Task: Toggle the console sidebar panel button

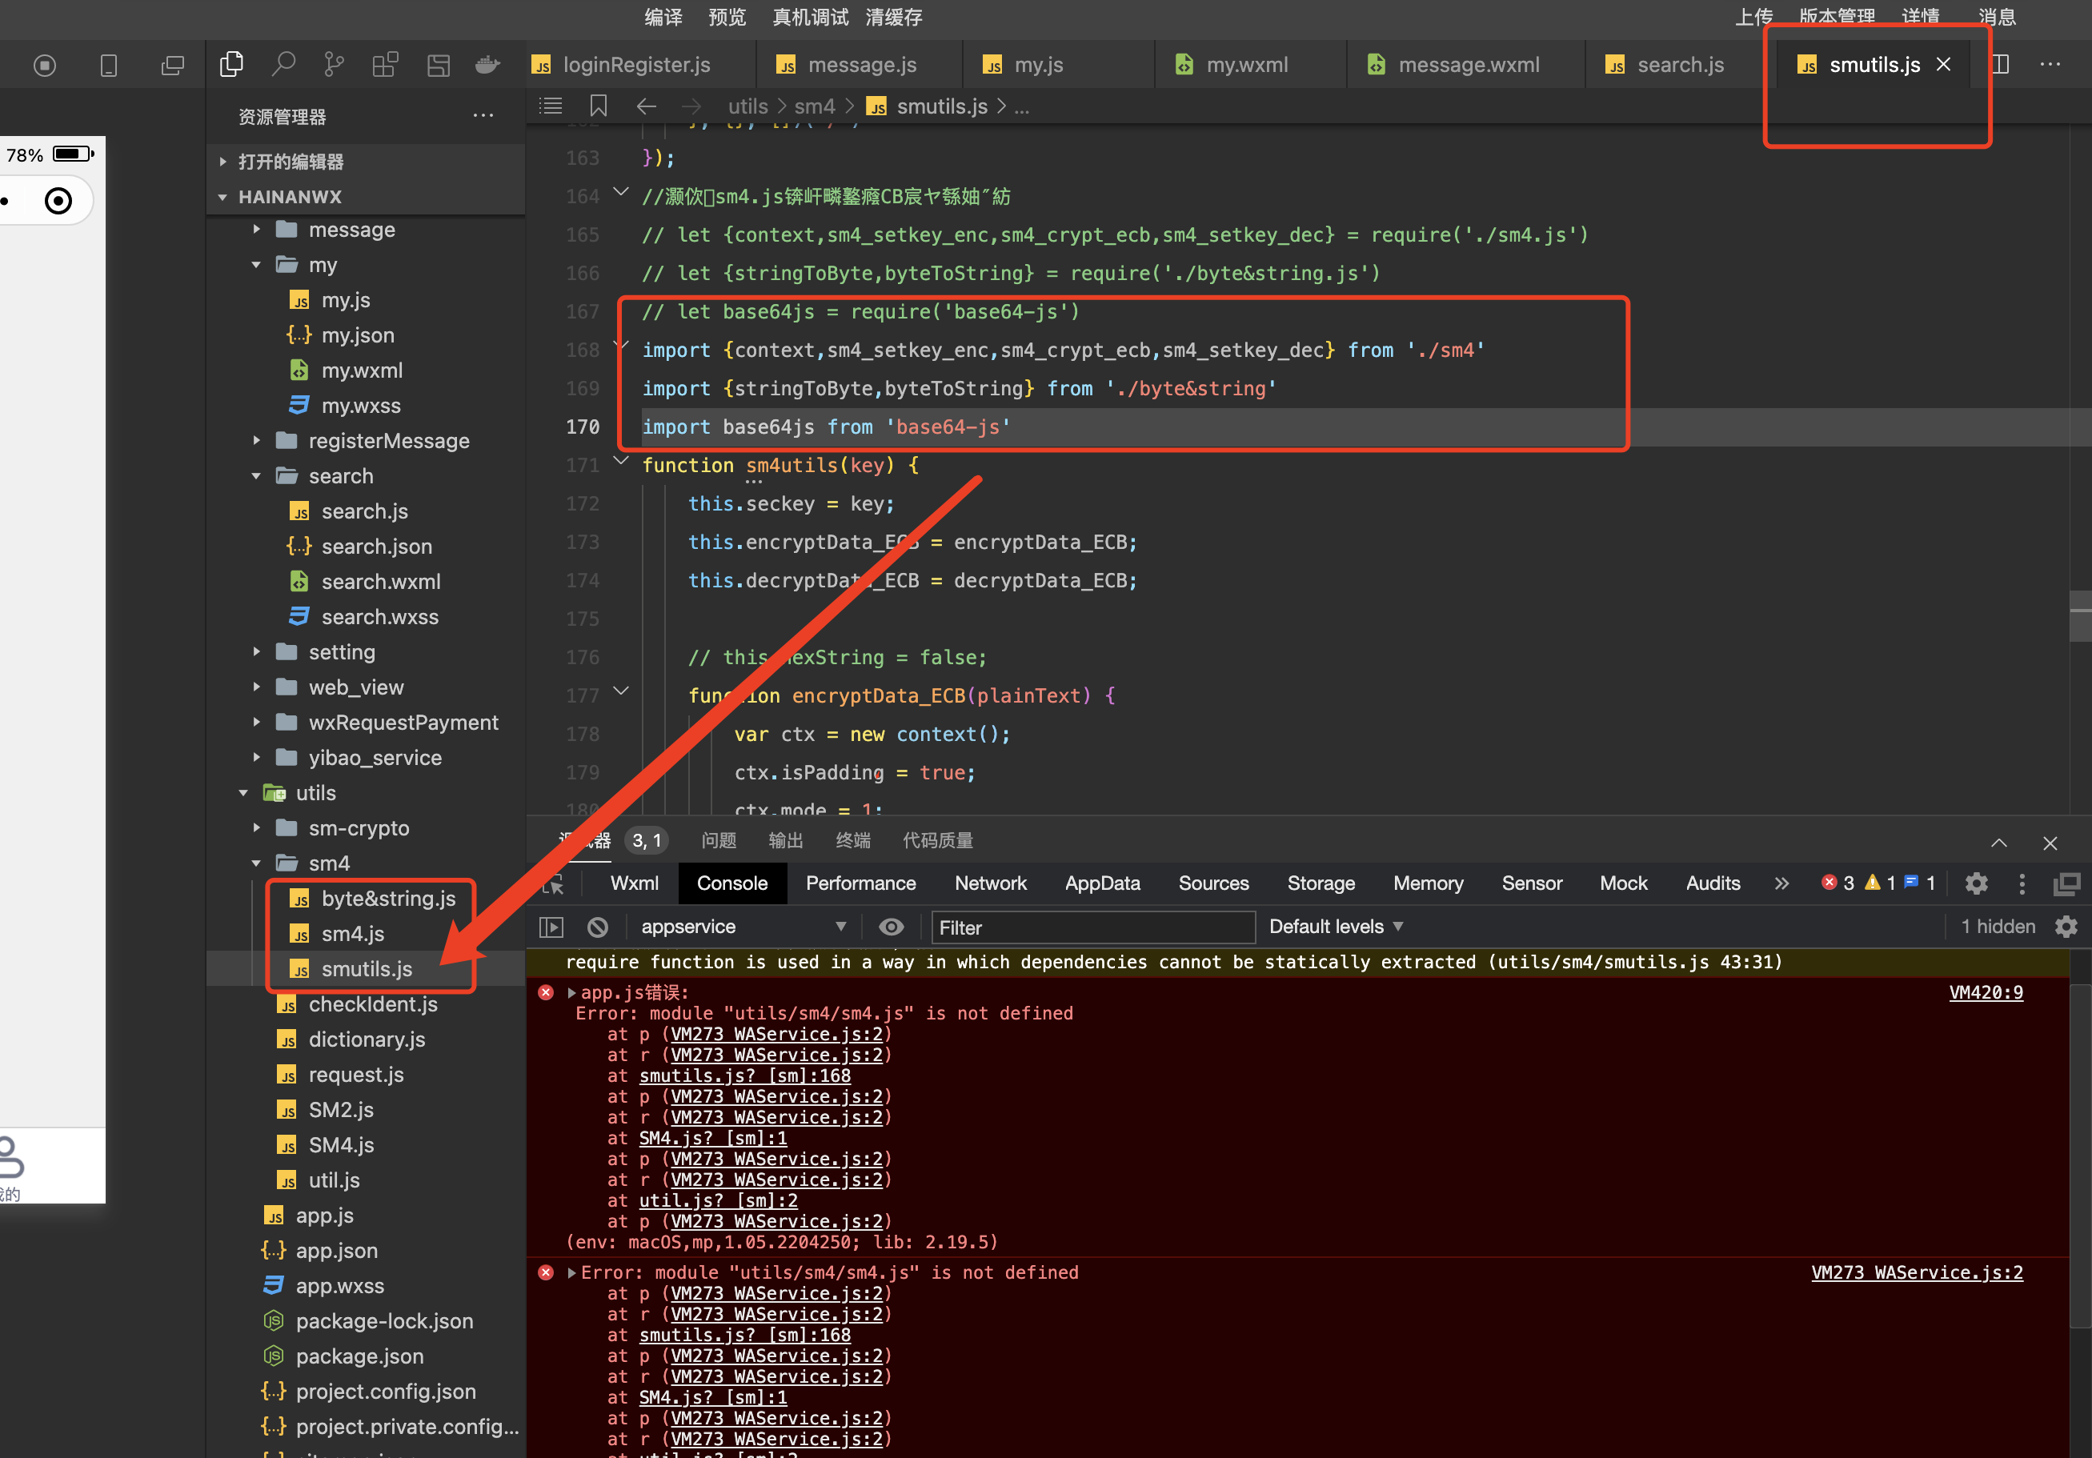Action: point(551,927)
